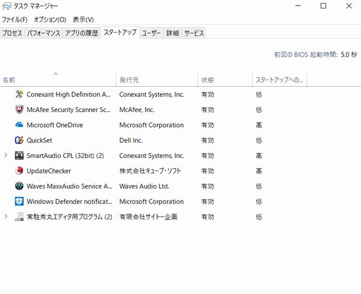This screenshot has height=294, width=361.
Task: Maximize the Task Manager window
Action: tap(324, 6)
